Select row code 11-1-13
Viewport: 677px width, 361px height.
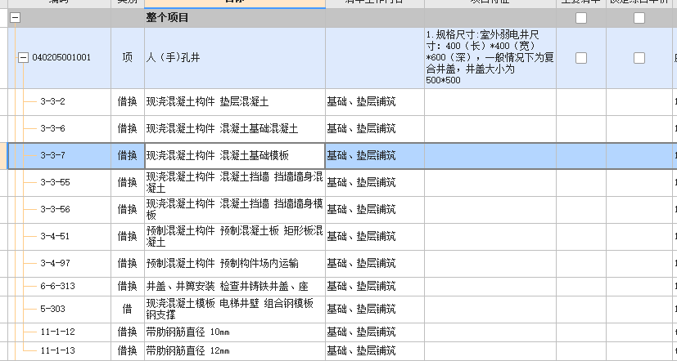tap(57, 350)
